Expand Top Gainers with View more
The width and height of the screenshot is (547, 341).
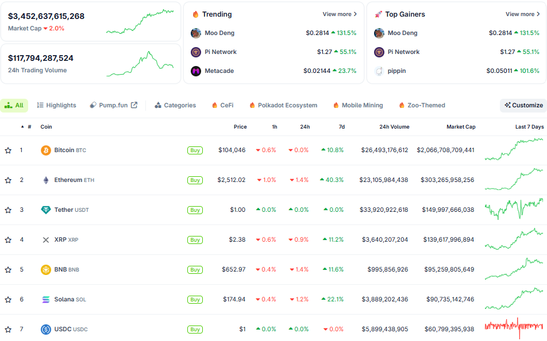[x=522, y=14]
